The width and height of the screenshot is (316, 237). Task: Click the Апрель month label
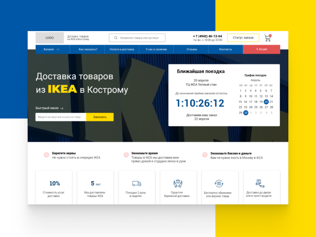[255, 80]
